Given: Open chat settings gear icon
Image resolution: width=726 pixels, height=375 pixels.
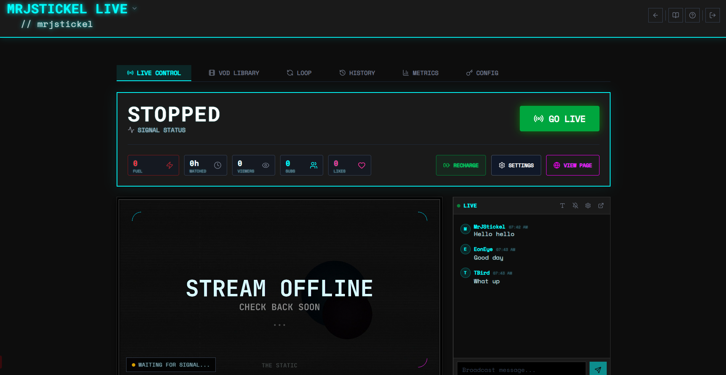Looking at the screenshot, I should 588,206.
